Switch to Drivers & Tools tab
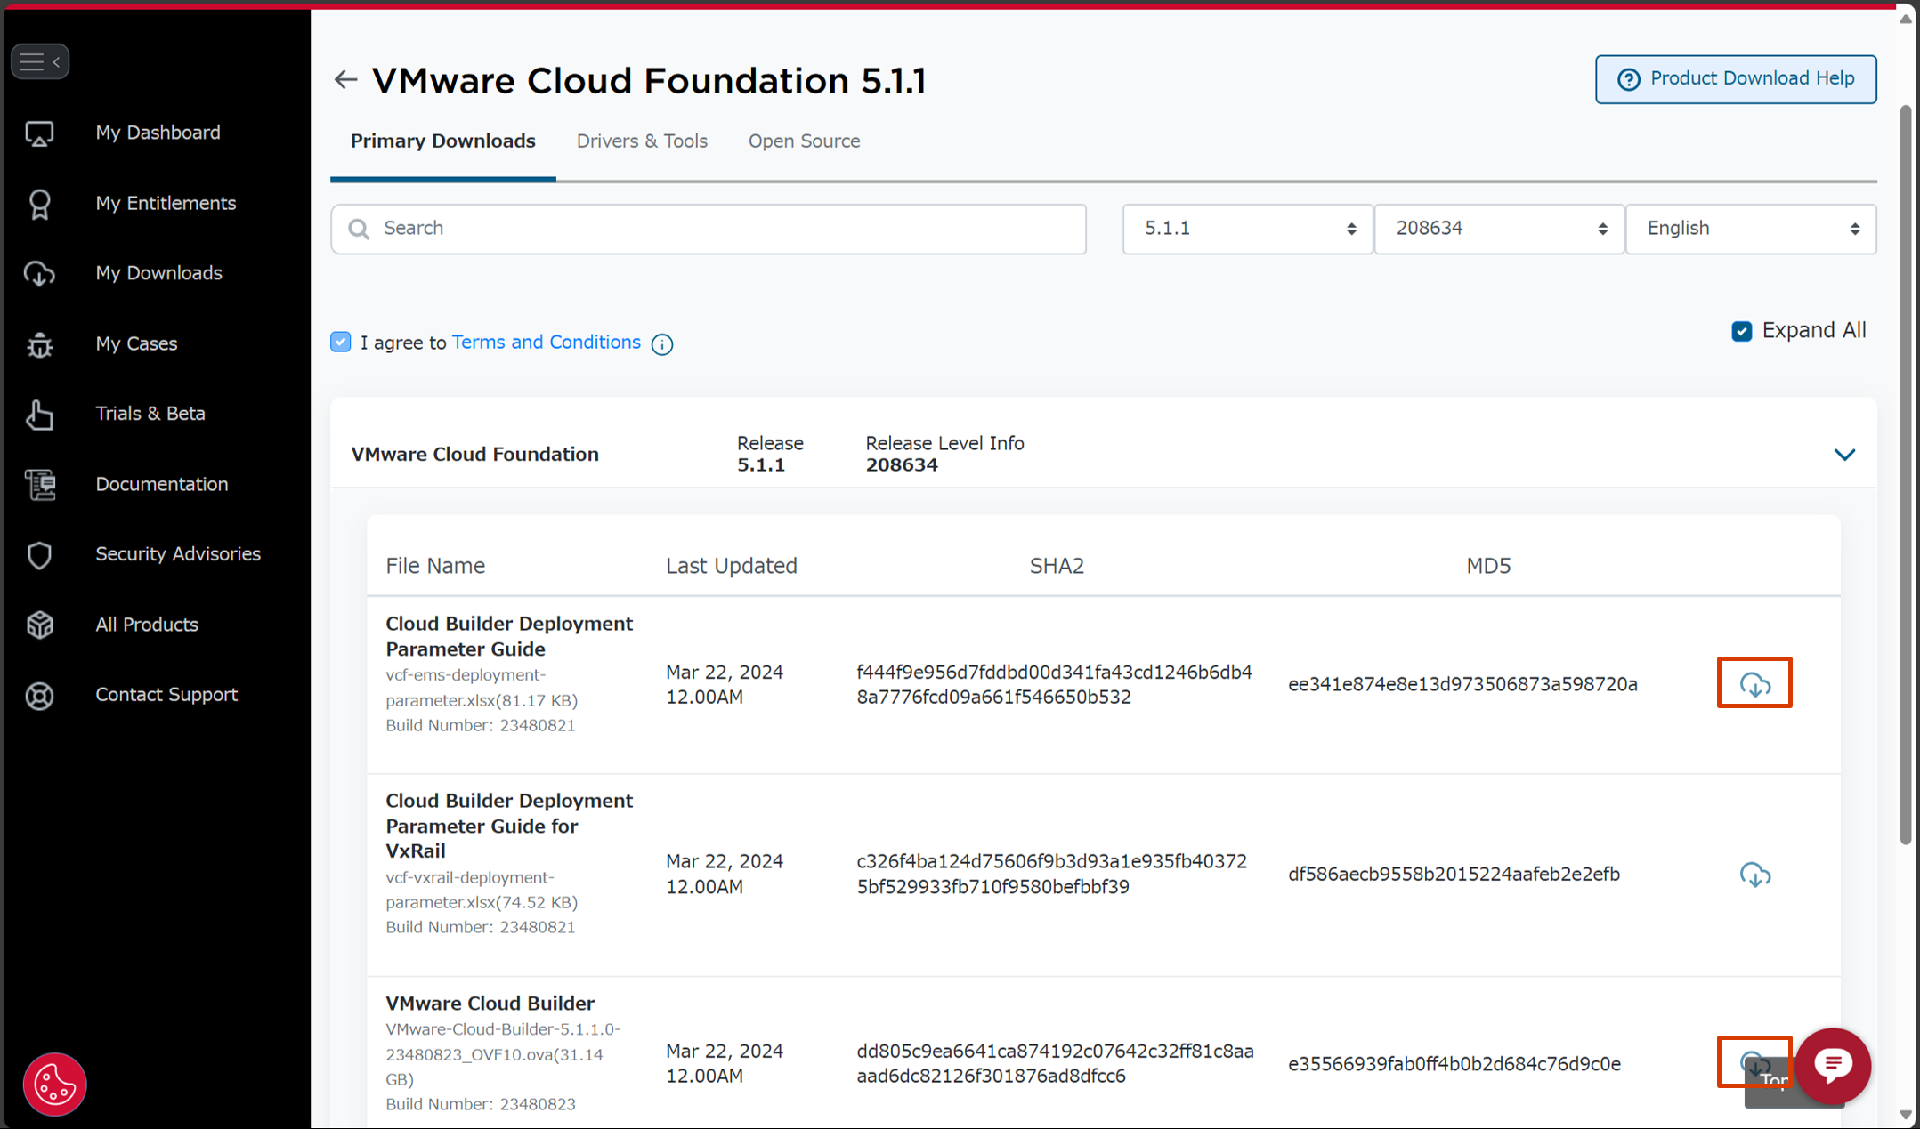The image size is (1920, 1129). coord(642,141)
